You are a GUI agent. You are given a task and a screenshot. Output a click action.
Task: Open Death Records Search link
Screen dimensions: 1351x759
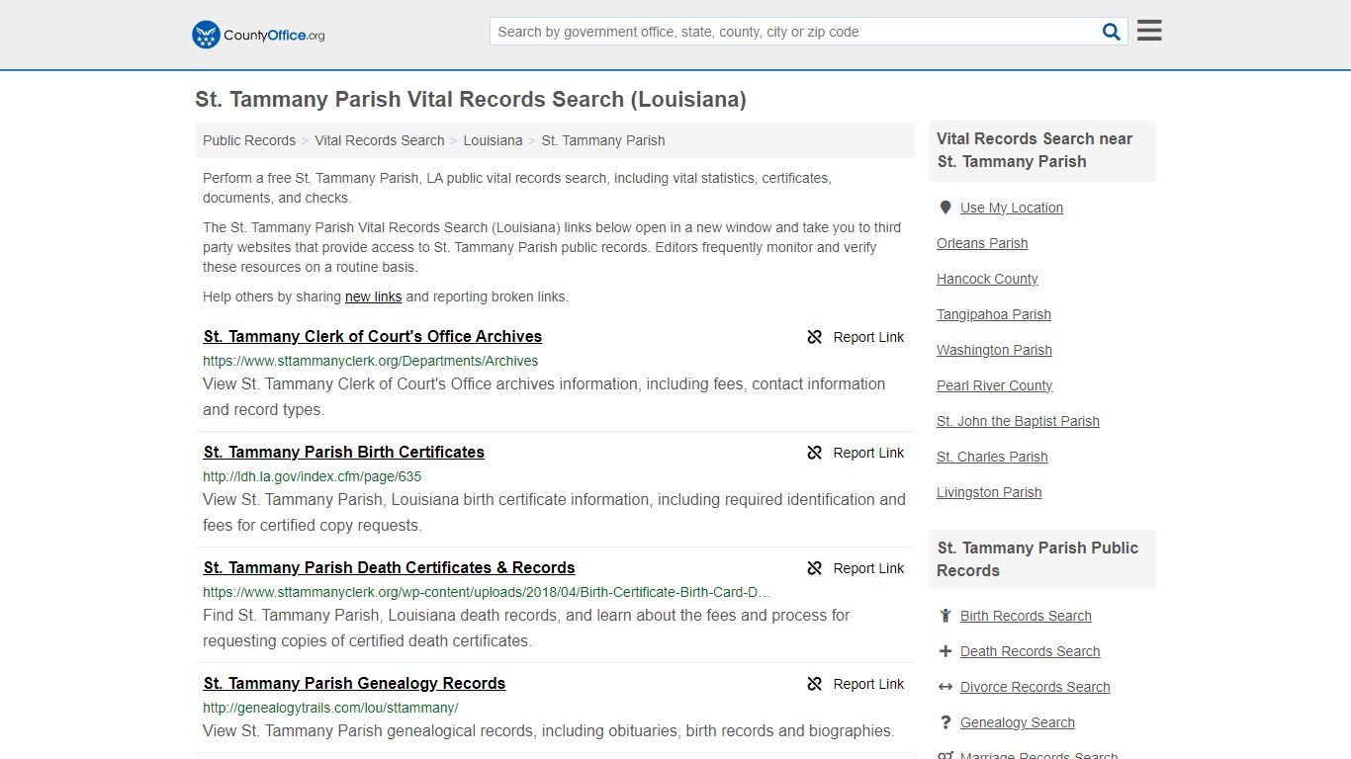pyautogui.click(x=1030, y=651)
